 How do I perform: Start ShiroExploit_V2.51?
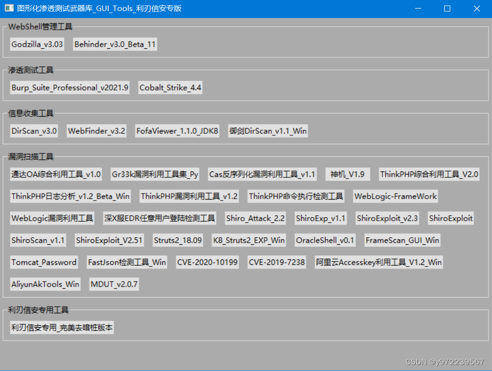[x=109, y=240]
